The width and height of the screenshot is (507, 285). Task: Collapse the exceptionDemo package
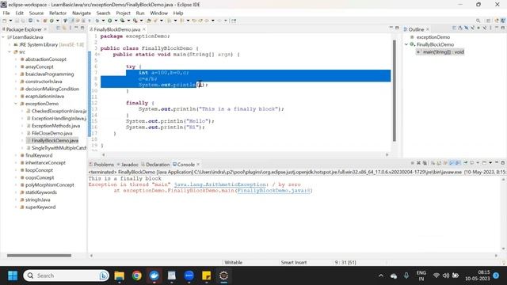16,104
